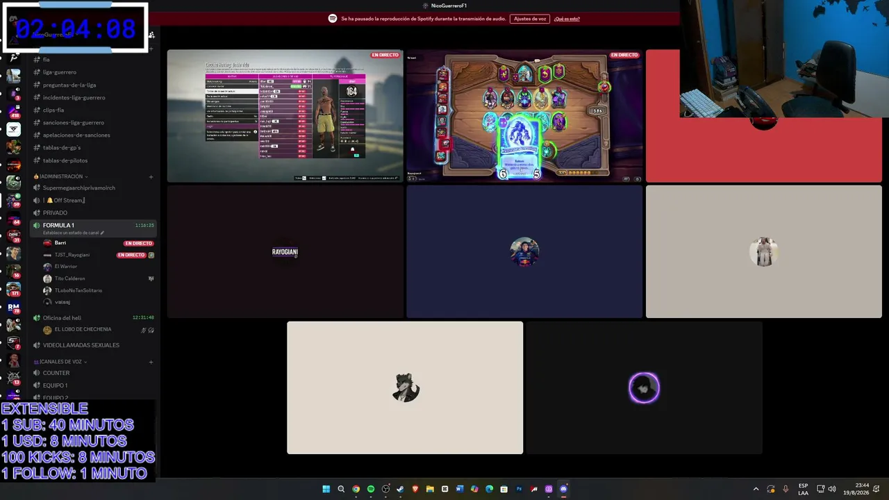Add a channel to the ADMINISTRACIÓN category
Viewport: 889px width, 500px height.
coord(151,176)
